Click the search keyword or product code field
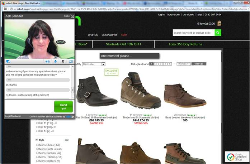The height and width of the screenshot is (164, 250). (x=194, y=33)
